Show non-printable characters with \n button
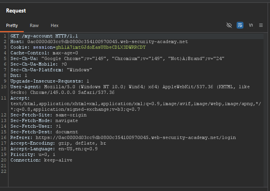The height and width of the screenshot is (191, 270). click(x=251, y=25)
